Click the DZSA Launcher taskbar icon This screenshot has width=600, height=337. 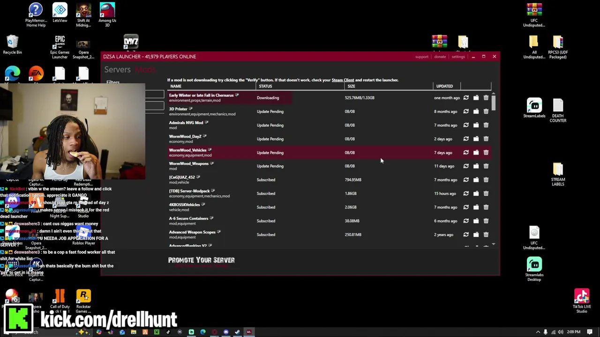coord(249,332)
